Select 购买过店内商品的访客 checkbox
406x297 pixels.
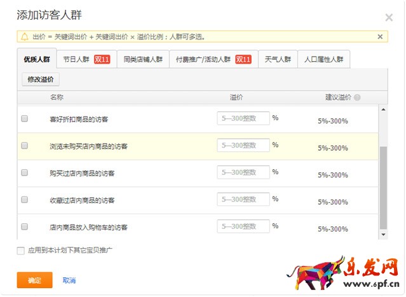tap(25, 172)
